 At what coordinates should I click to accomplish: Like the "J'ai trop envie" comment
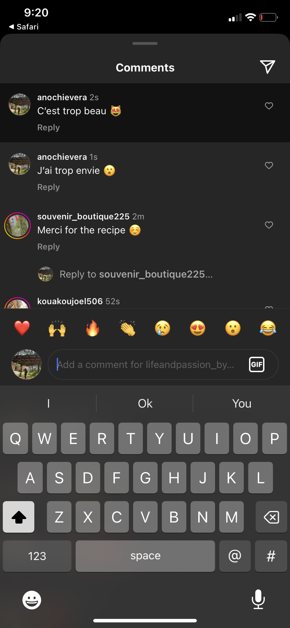click(x=269, y=165)
